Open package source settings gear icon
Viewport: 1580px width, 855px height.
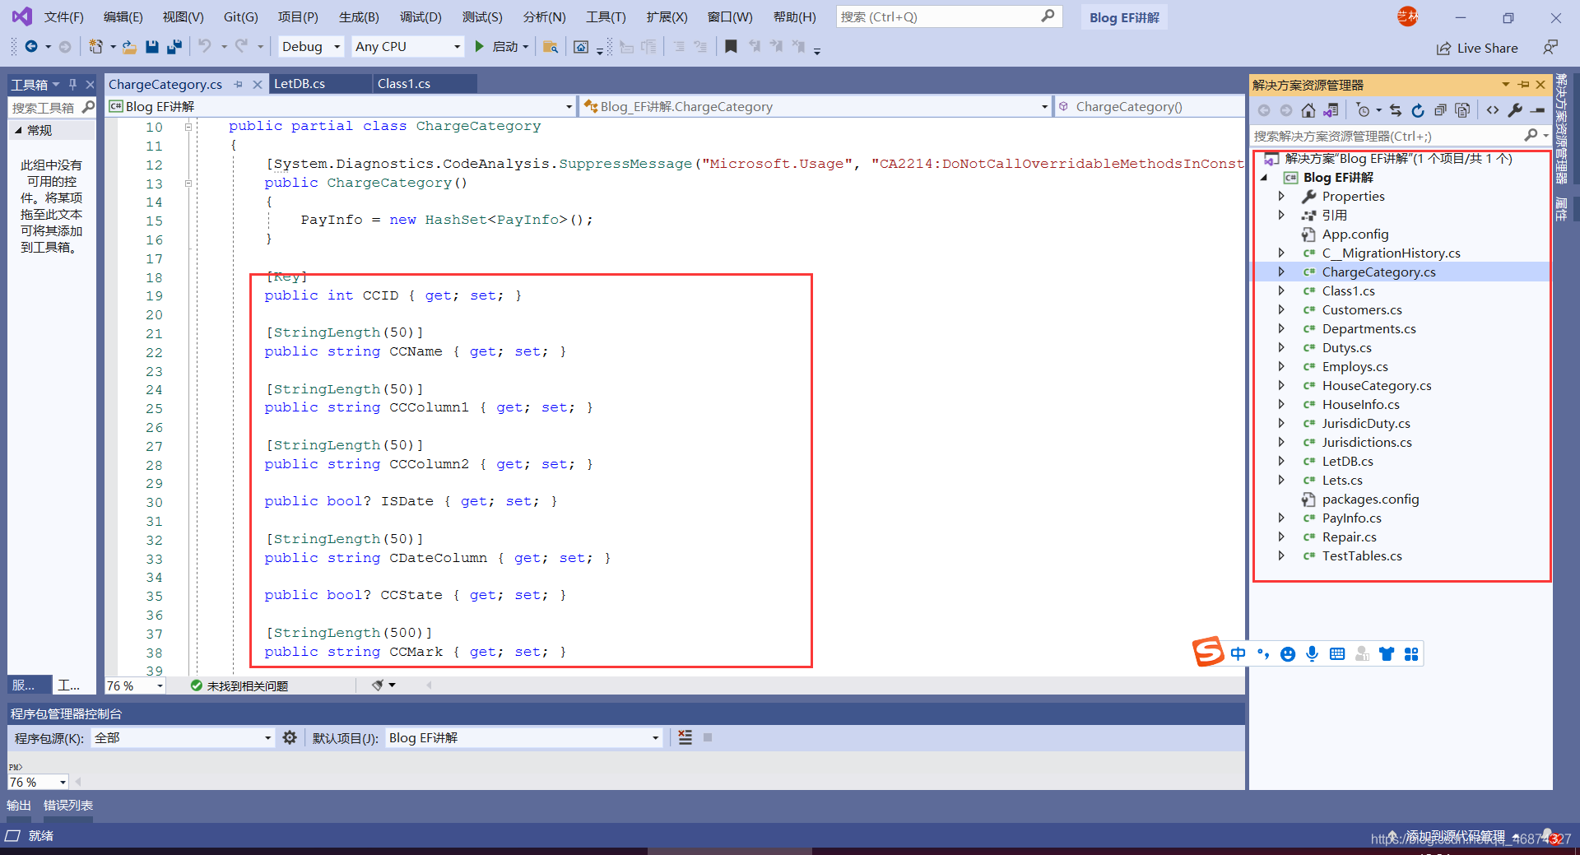(290, 737)
